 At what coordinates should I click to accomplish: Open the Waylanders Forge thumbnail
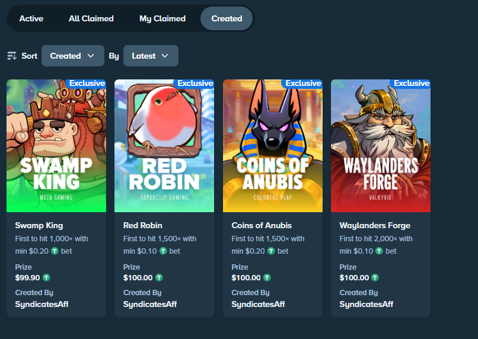pyautogui.click(x=381, y=146)
